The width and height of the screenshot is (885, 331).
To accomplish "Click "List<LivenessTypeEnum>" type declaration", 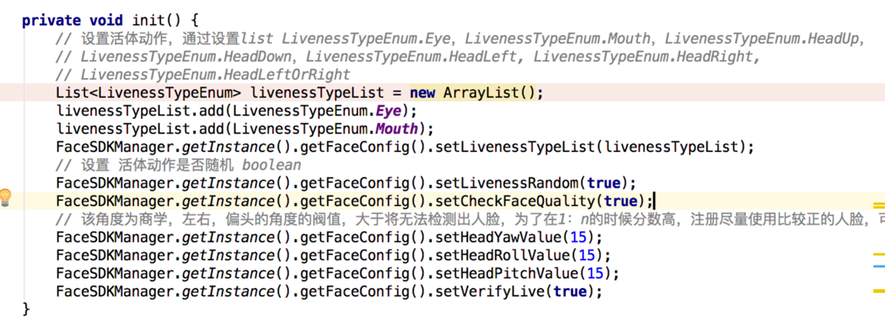I will tap(148, 93).
